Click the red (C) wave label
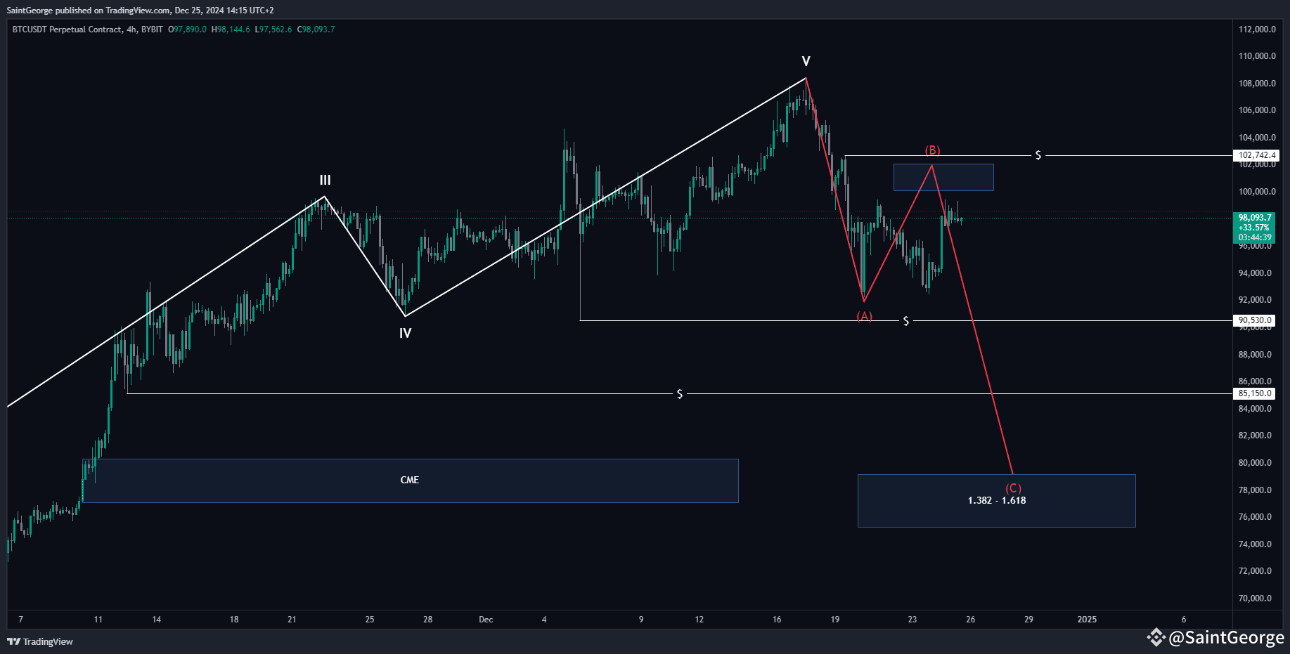 (1012, 488)
